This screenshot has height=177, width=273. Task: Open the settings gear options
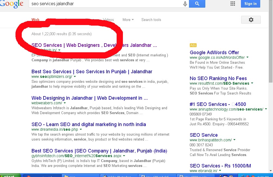tap(251, 20)
